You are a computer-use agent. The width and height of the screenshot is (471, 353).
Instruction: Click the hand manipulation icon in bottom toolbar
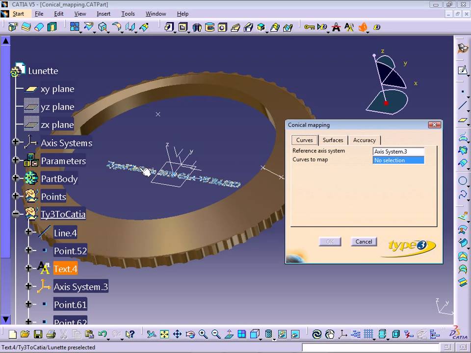click(x=330, y=334)
